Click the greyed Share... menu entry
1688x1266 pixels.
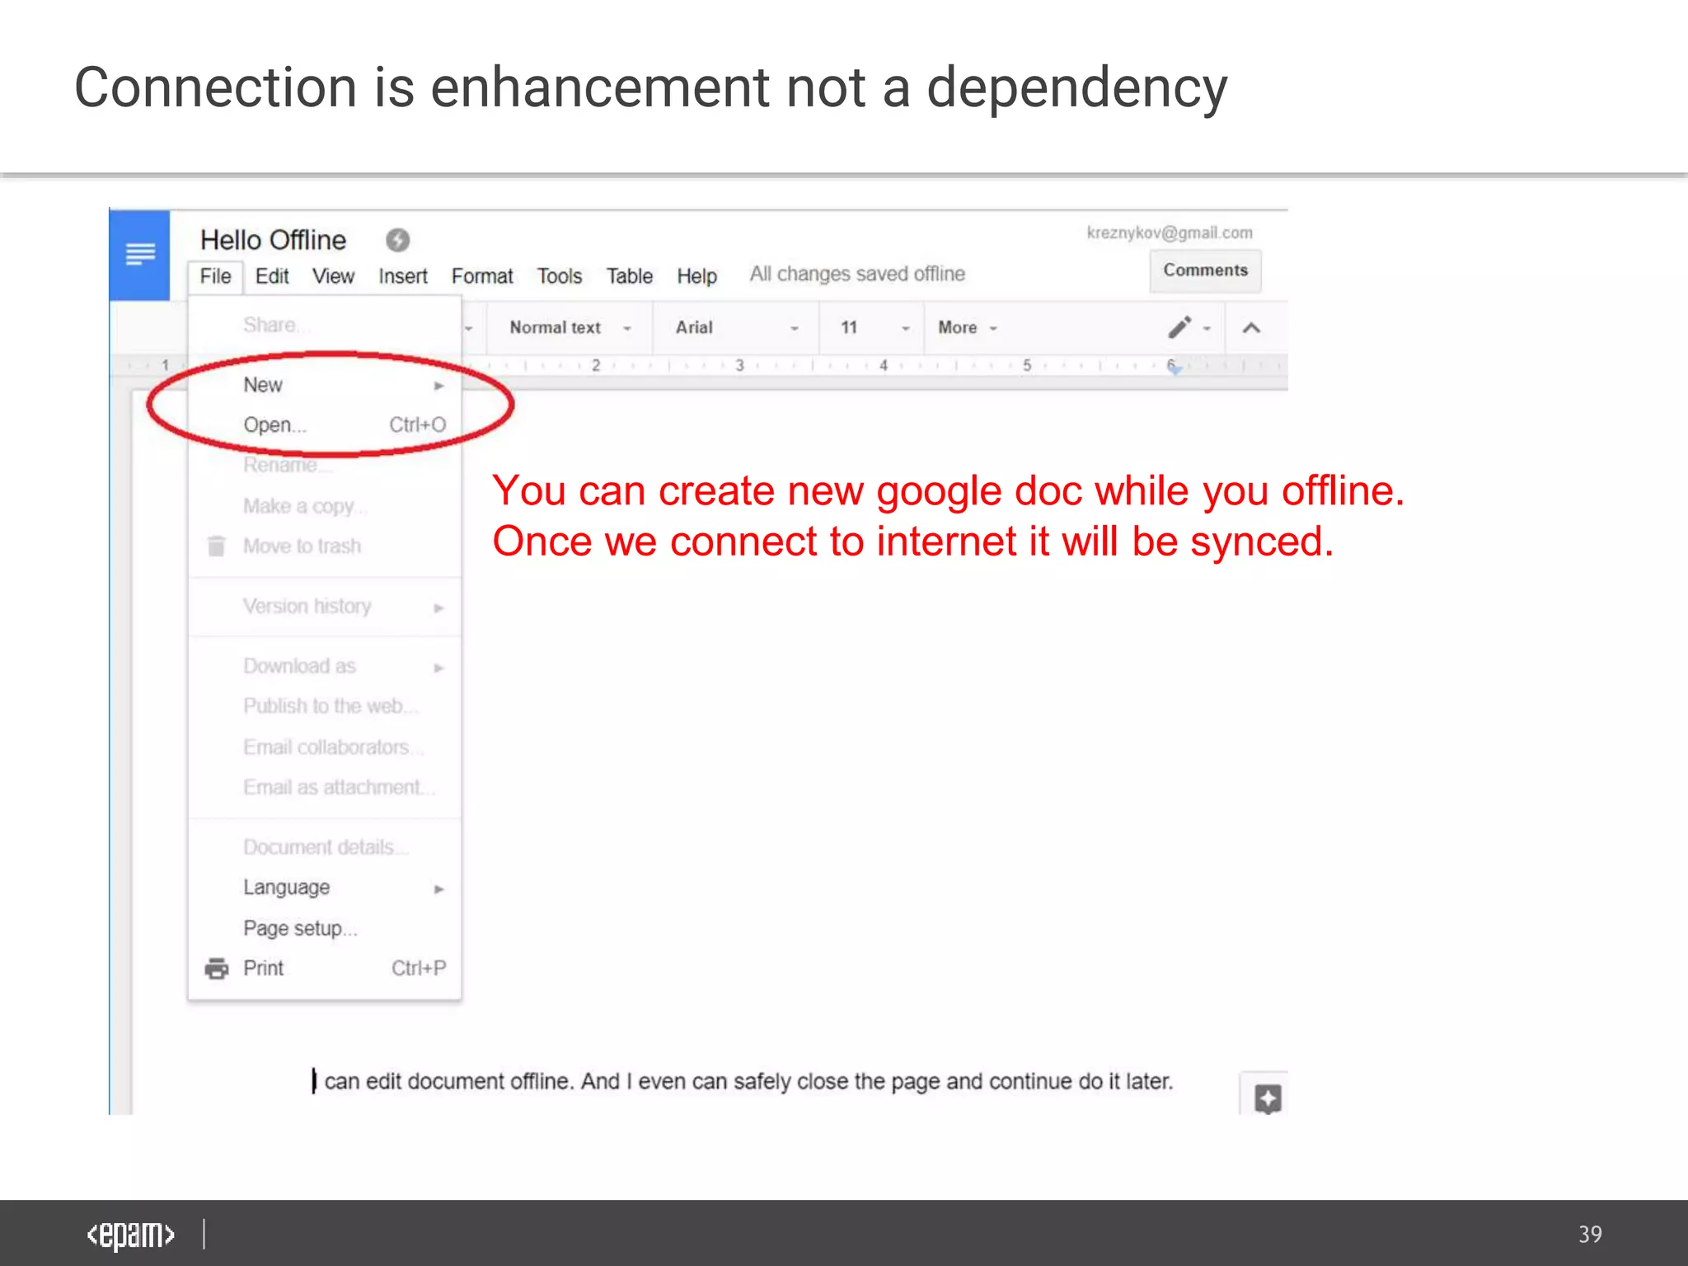tap(325, 325)
